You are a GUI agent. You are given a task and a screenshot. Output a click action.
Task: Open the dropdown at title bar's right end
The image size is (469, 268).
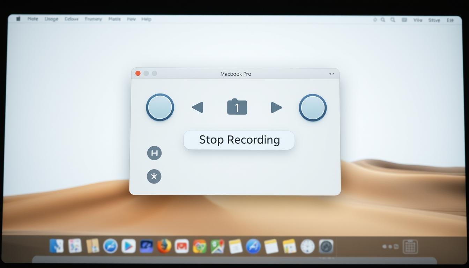332,74
